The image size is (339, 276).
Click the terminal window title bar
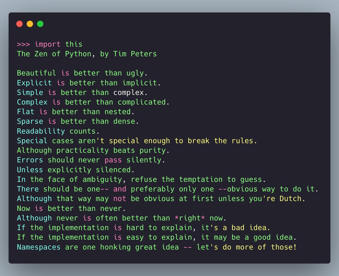click(x=169, y=24)
